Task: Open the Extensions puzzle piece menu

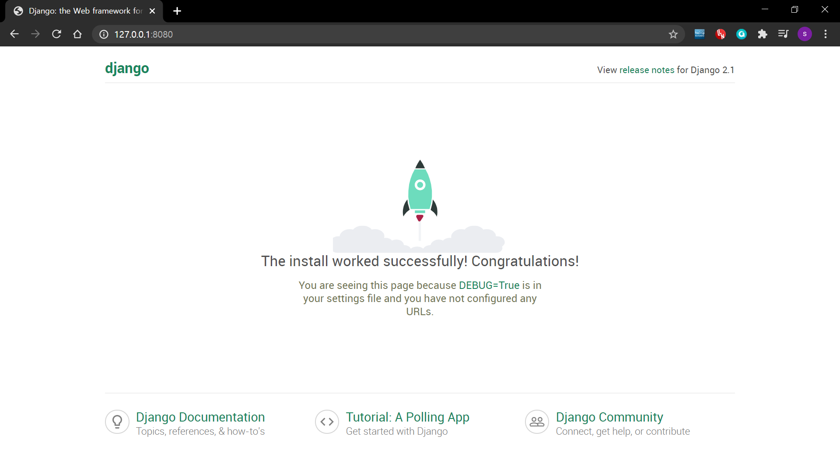Action: pyautogui.click(x=763, y=34)
